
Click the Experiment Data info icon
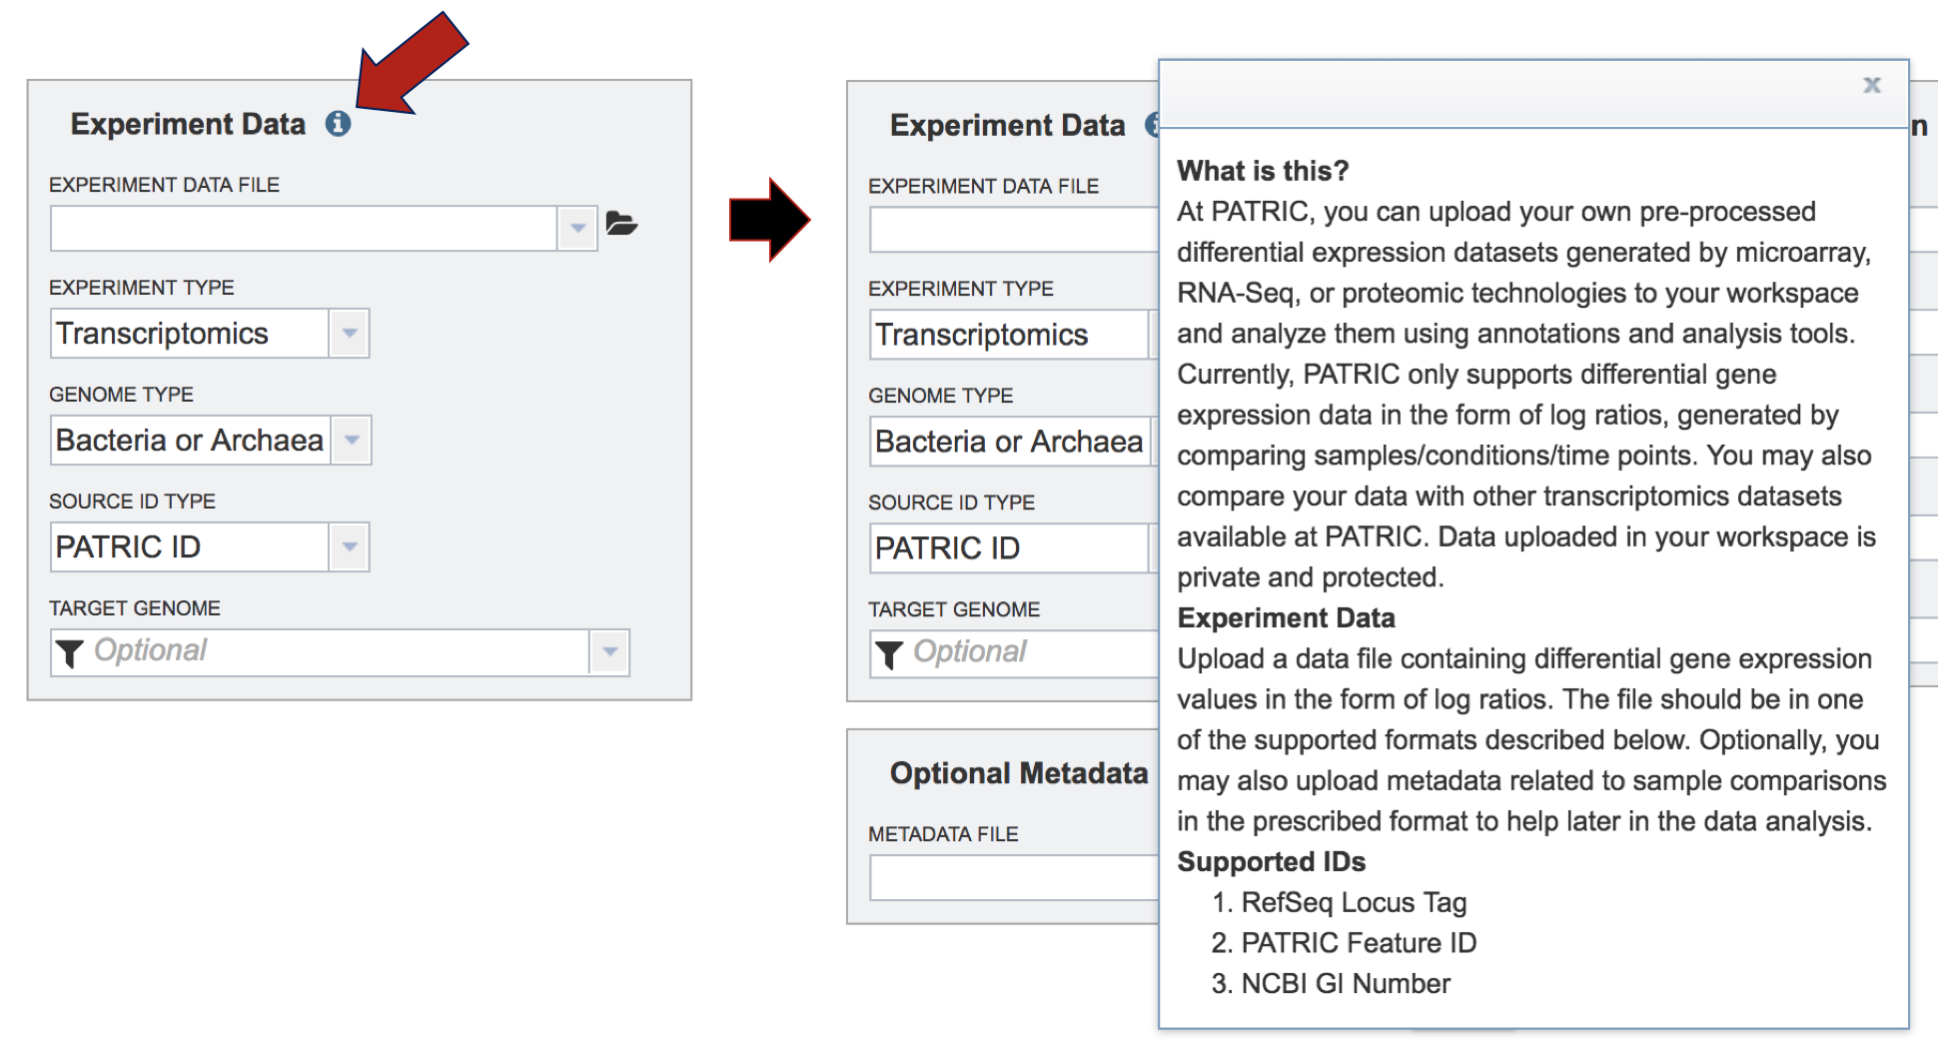[x=338, y=123]
